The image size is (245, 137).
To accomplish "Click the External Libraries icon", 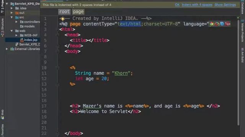I will coord(12,49).
